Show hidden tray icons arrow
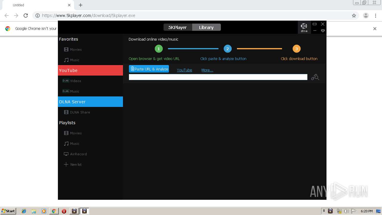Viewport: 382px width, 215px height. coord(324,211)
